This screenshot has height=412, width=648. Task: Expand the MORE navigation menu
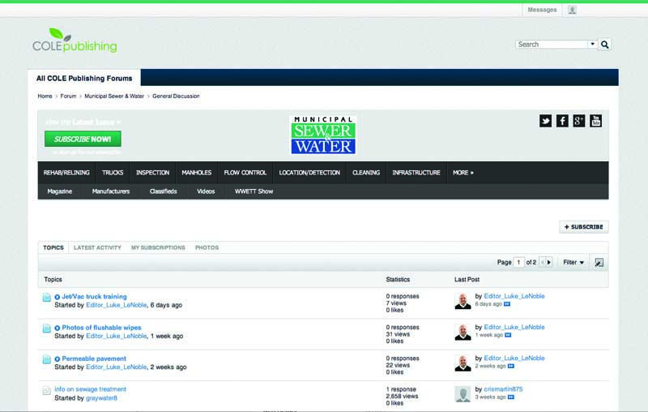point(463,173)
